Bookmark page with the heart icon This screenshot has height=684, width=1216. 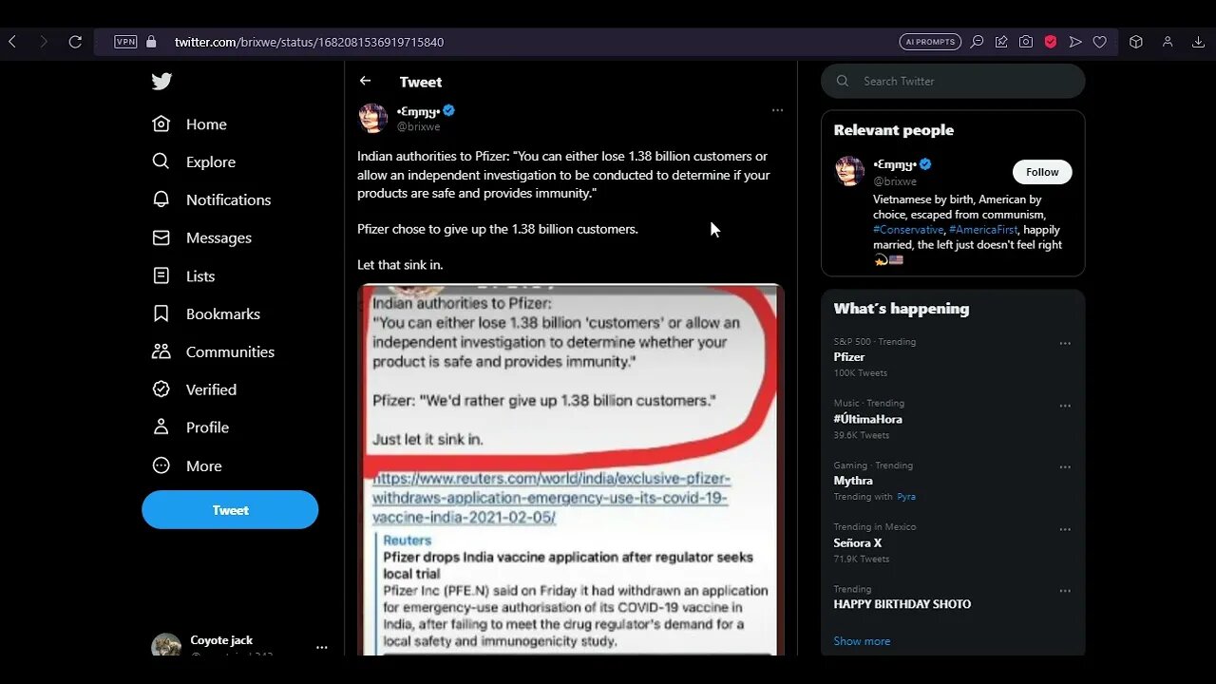(1100, 42)
